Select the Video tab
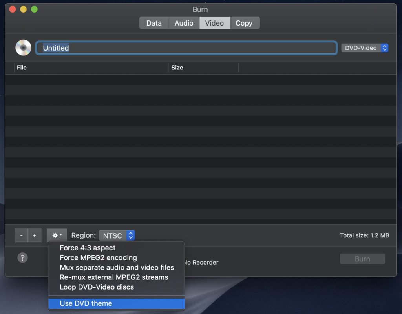The height and width of the screenshot is (314, 402). [x=214, y=23]
